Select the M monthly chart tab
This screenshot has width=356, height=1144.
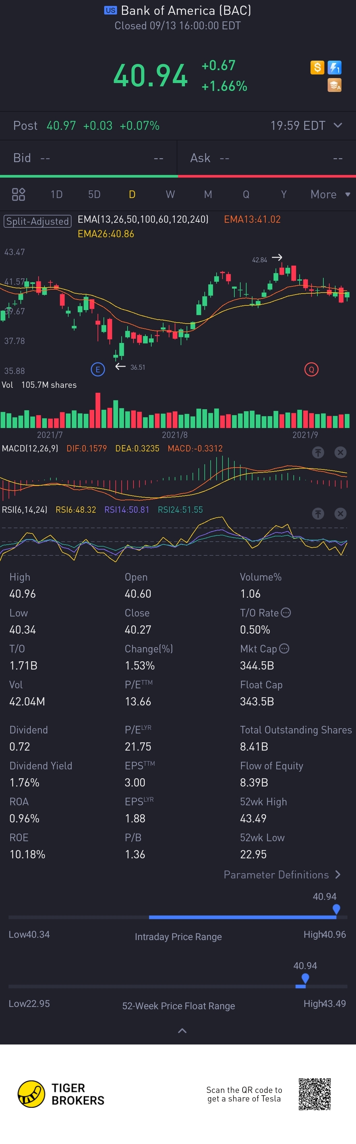(208, 194)
